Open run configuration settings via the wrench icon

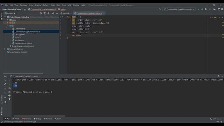[x=5, y=84]
